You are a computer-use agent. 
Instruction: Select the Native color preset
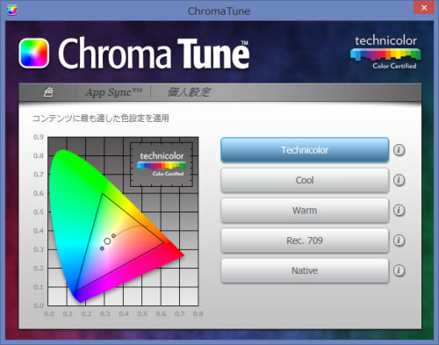coord(305,270)
